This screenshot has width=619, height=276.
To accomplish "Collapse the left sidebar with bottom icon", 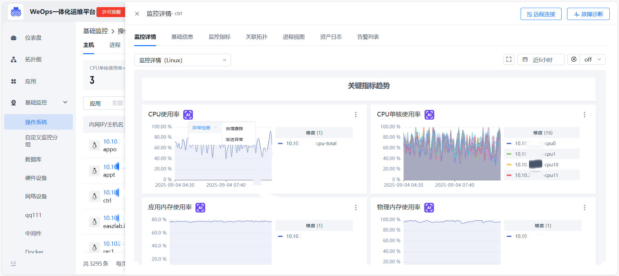I will tap(13, 264).
